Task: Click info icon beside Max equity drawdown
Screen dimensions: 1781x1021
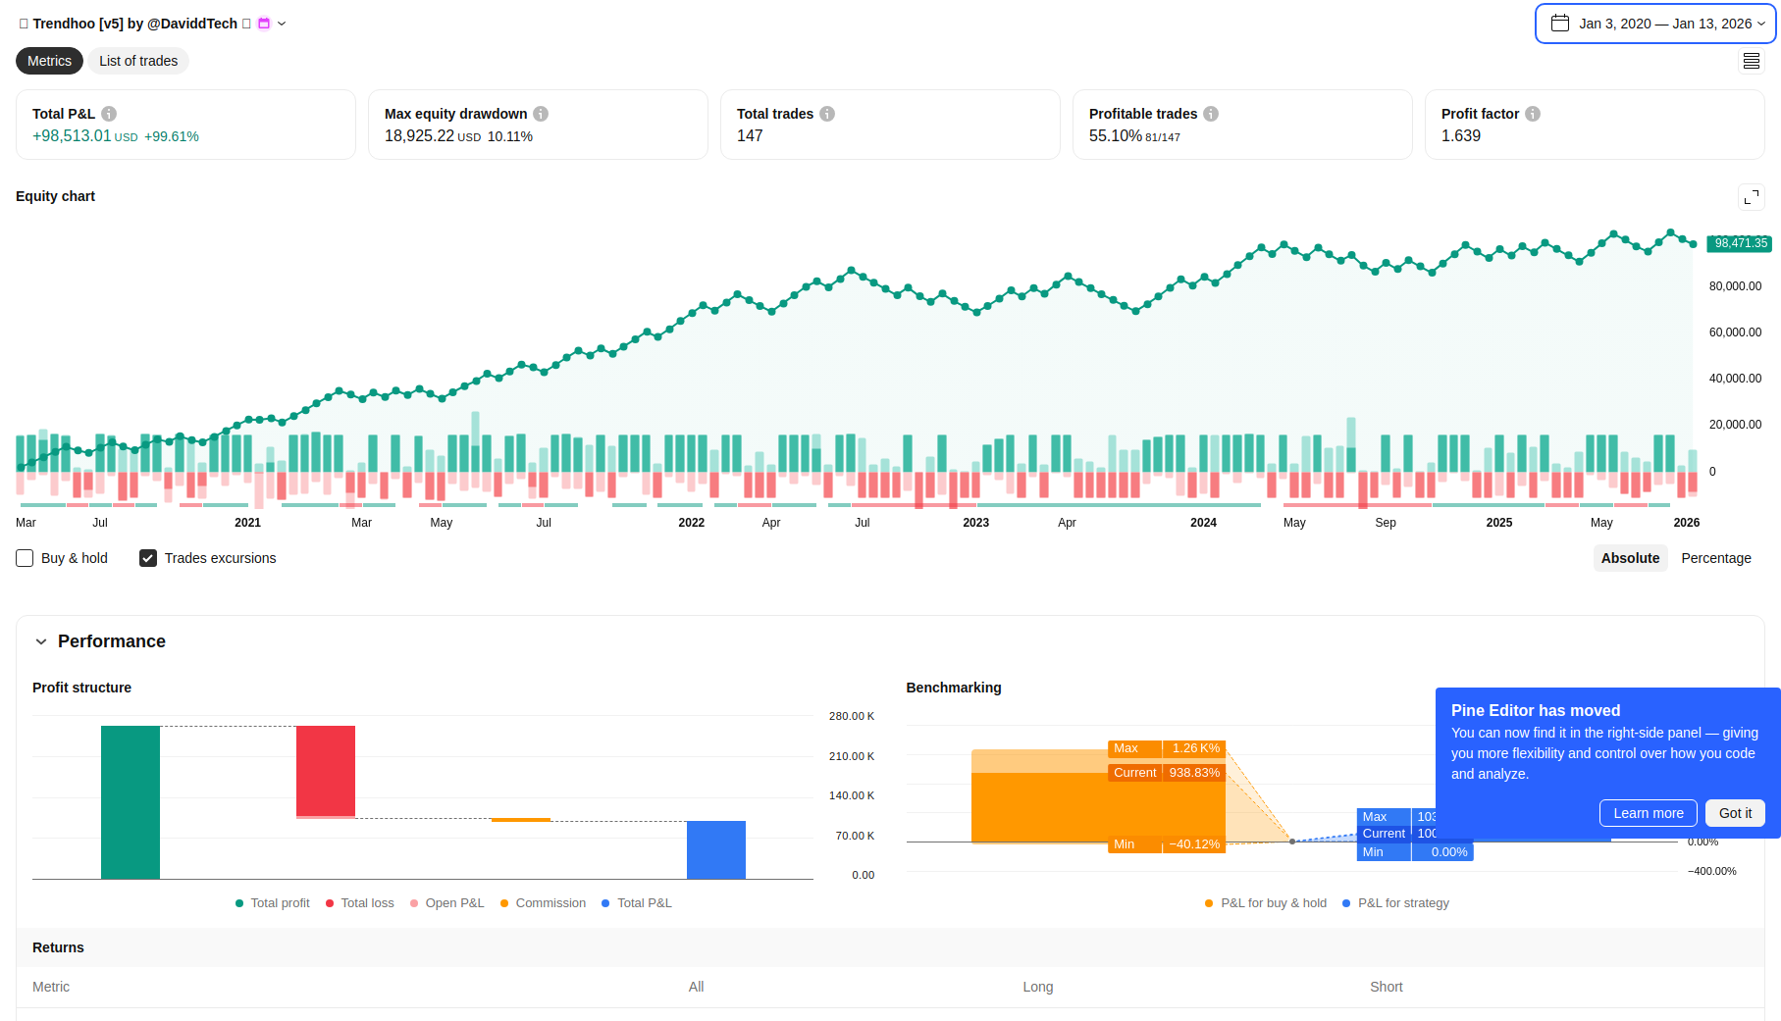Action: pos(541,114)
